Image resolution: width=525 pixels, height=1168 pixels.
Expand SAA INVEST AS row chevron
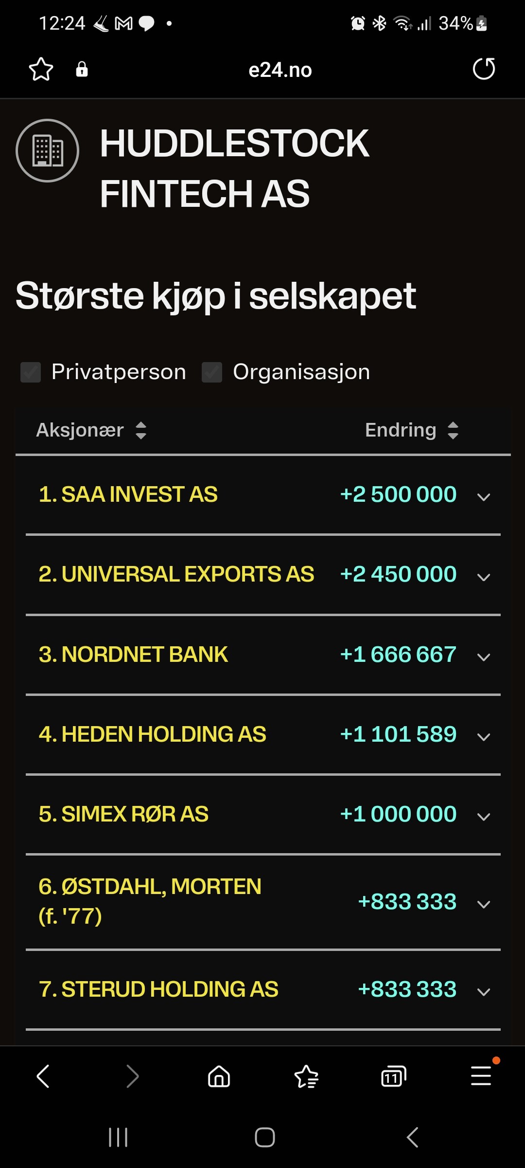pyautogui.click(x=484, y=497)
